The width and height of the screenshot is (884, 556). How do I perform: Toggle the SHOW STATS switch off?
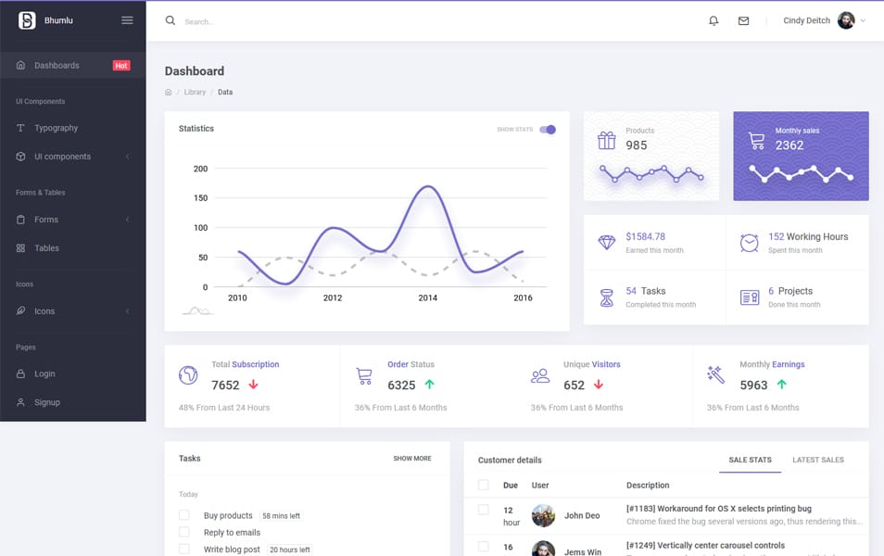point(547,131)
